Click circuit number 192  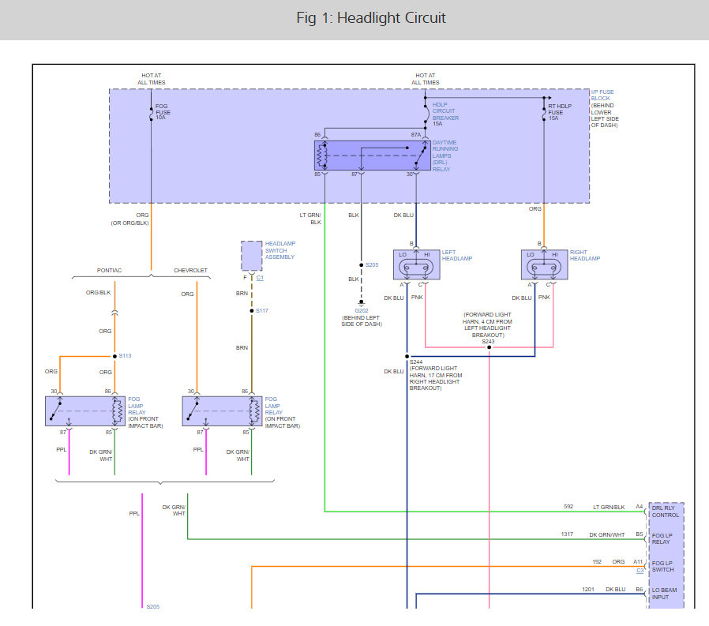click(x=597, y=562)
